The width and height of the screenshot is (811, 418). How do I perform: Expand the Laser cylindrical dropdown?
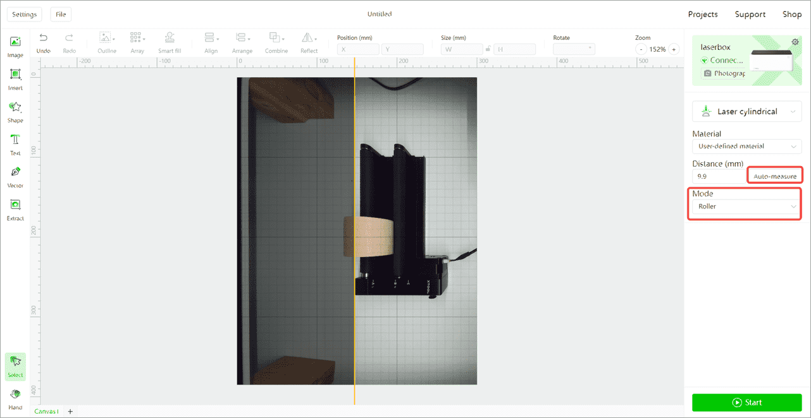[x=747, y=112]
